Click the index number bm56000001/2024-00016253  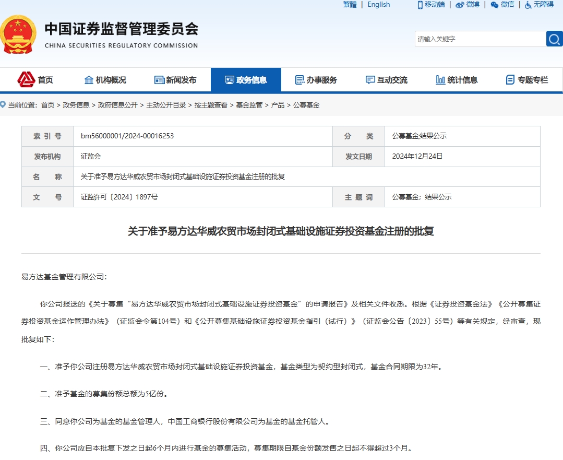click(127, 136)
